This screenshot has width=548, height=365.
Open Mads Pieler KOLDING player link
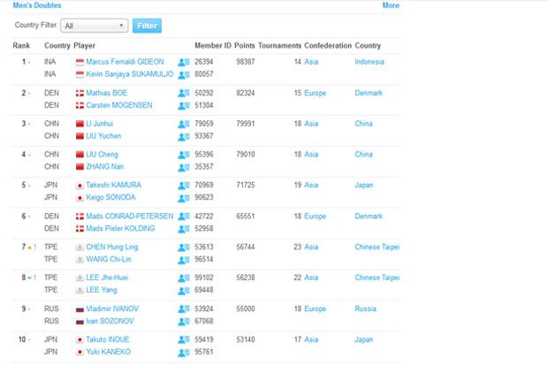[120, 228]
